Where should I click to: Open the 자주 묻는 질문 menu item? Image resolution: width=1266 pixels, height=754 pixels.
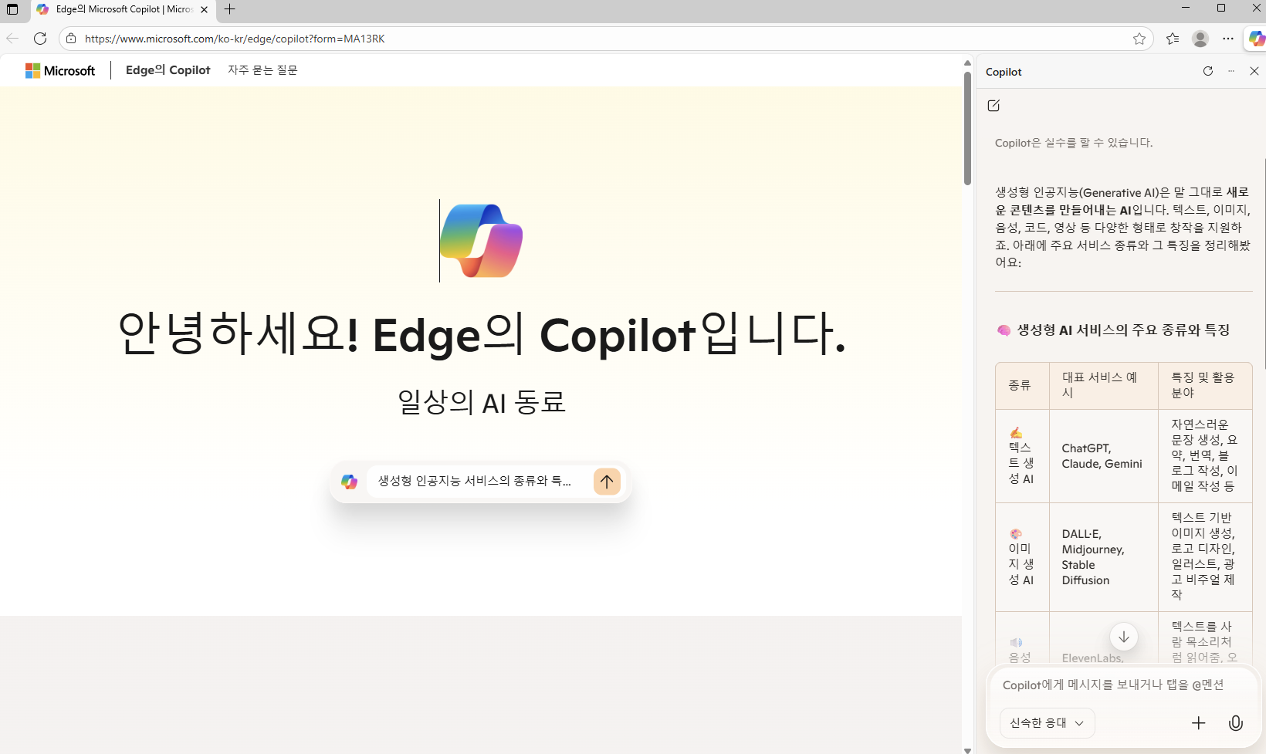point(262,70)
